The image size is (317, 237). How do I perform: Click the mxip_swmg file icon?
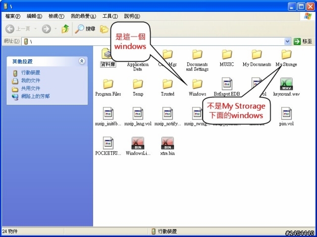tap(197, 114)
